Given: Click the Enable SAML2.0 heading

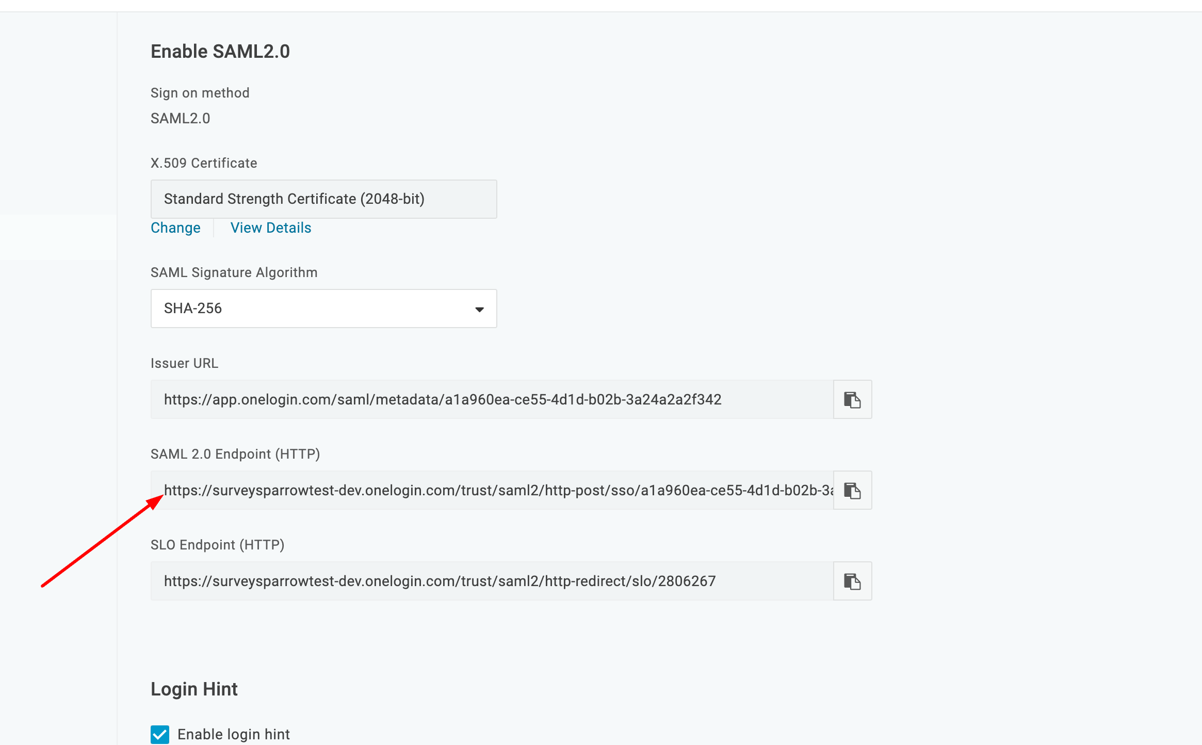Looking at the screenshot, I should pyautogui.click(x=220, y=52).
